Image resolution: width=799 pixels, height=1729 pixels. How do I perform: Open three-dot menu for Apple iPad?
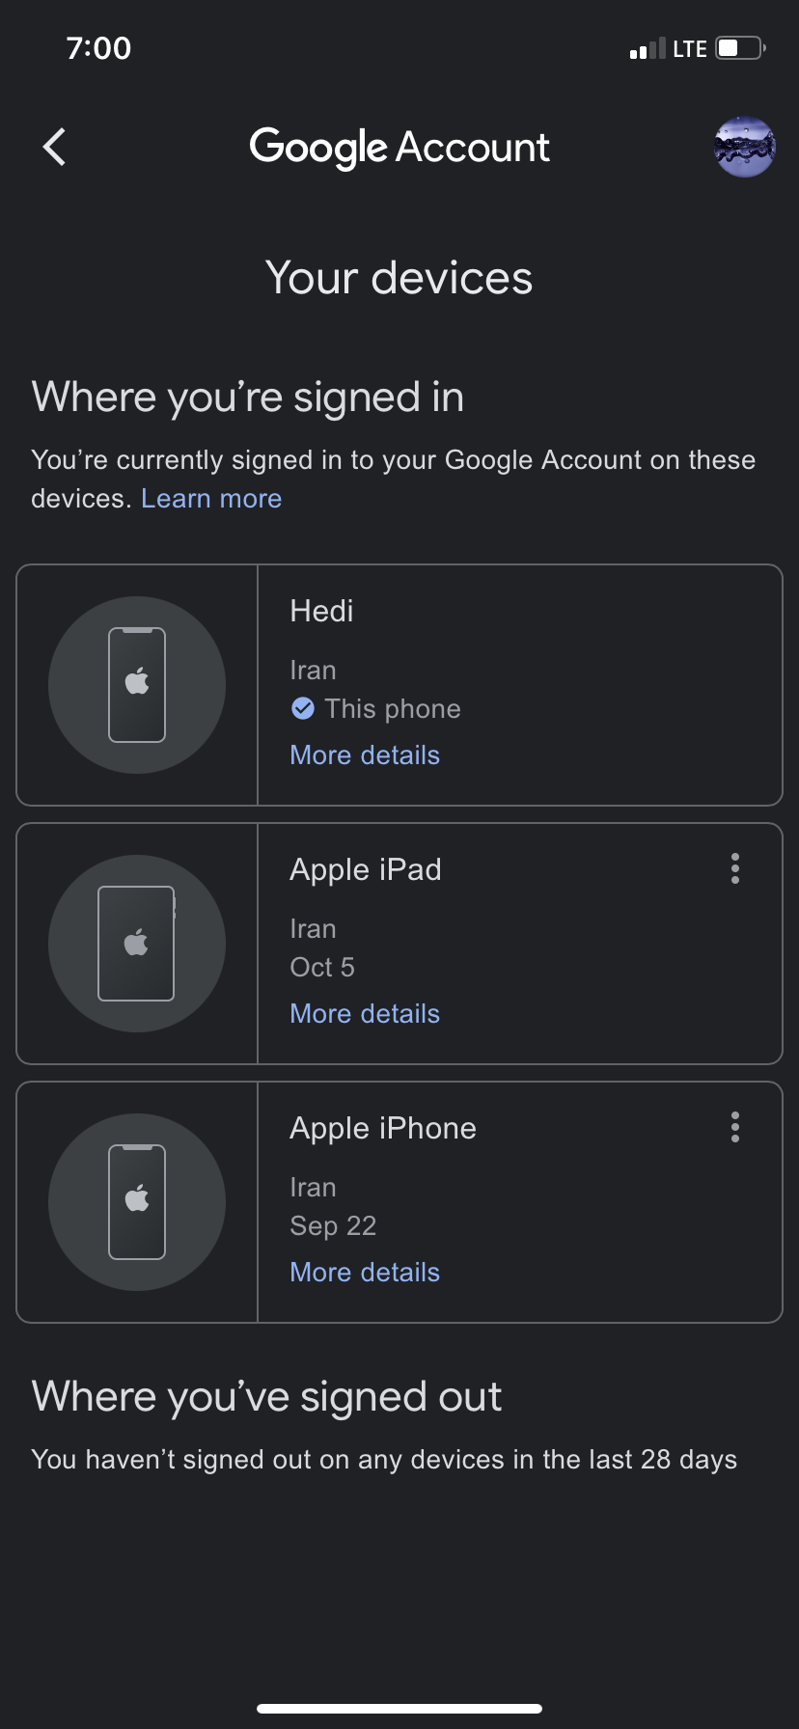(x=735, y=868)
